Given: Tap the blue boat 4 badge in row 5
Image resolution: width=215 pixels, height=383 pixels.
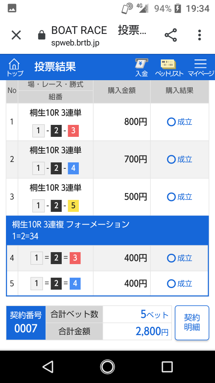Looking at the screenshot, I should point(75,284).
